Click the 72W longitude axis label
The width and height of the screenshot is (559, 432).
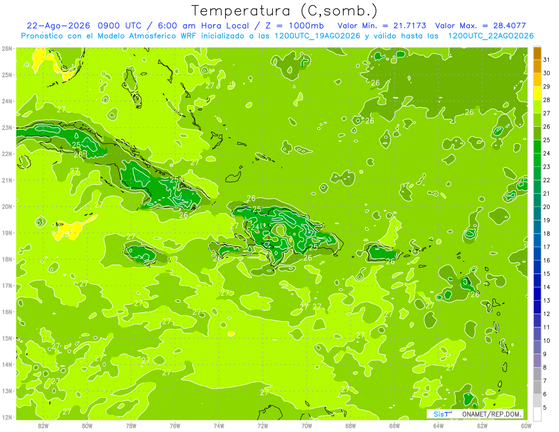coord(263,425)
